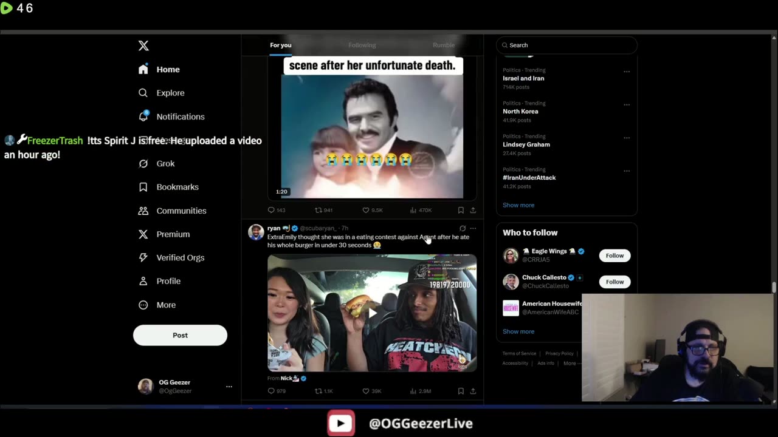Image resolution: width=778 pixels, height=437 pixels.
Task: Play the ExtraEmily burger video
Action: point(372,313)
